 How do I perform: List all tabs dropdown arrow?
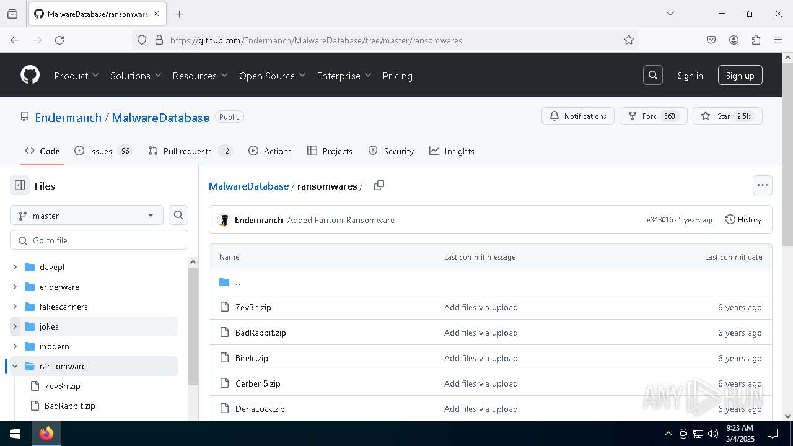670,14
